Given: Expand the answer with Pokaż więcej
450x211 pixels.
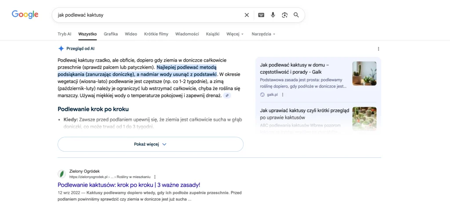Looking at the screenshot, I should 150,144.
